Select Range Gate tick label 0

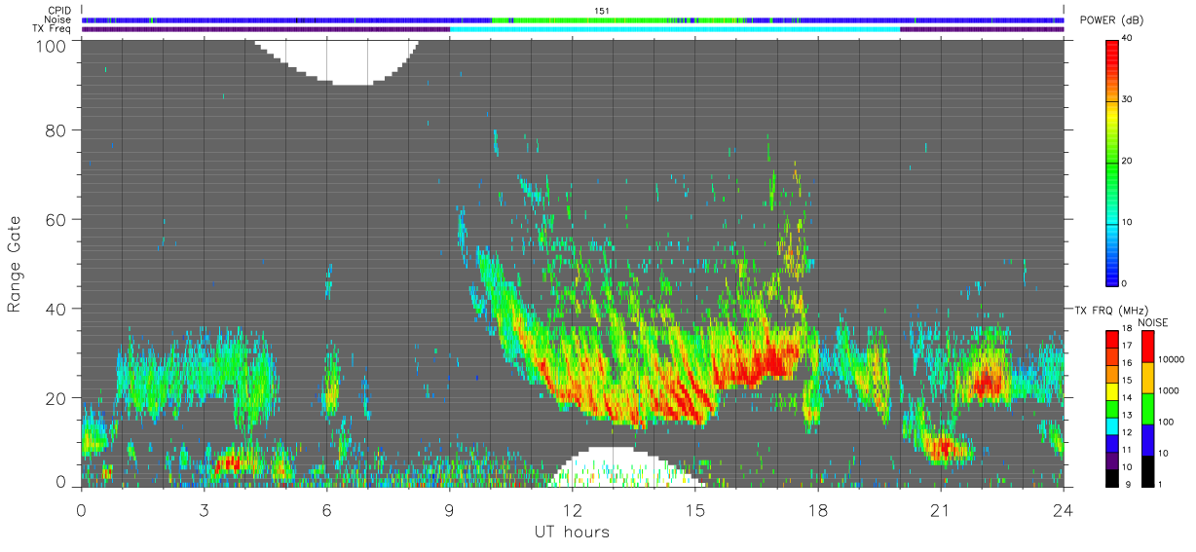pos(59,481)
